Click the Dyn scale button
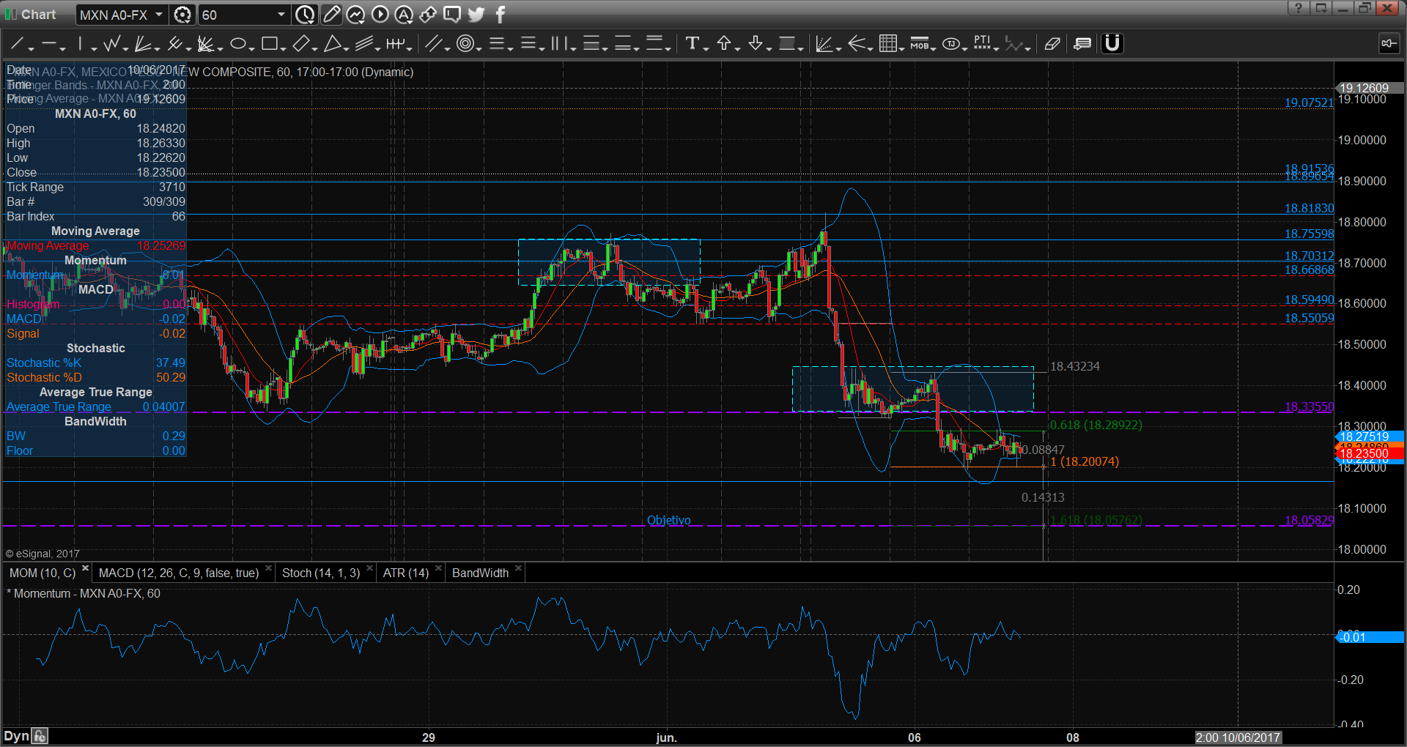 [16, 736]
